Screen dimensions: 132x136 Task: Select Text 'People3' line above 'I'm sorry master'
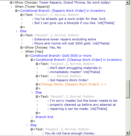tap(65, 96)
